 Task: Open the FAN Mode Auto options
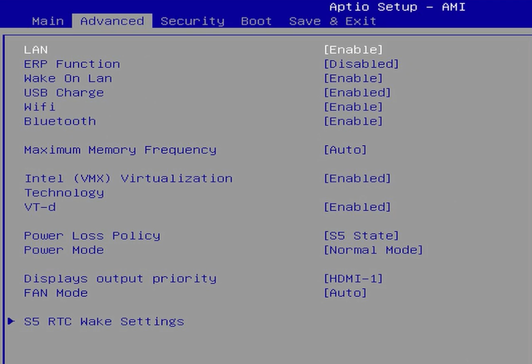[345, 293]
